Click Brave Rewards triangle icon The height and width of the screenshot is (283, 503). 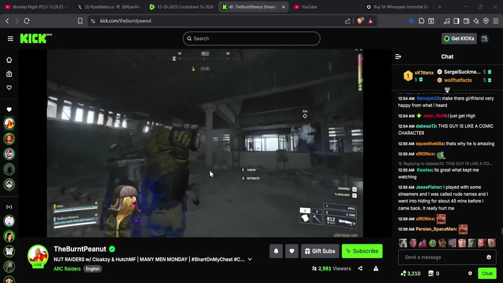(370, 21)
